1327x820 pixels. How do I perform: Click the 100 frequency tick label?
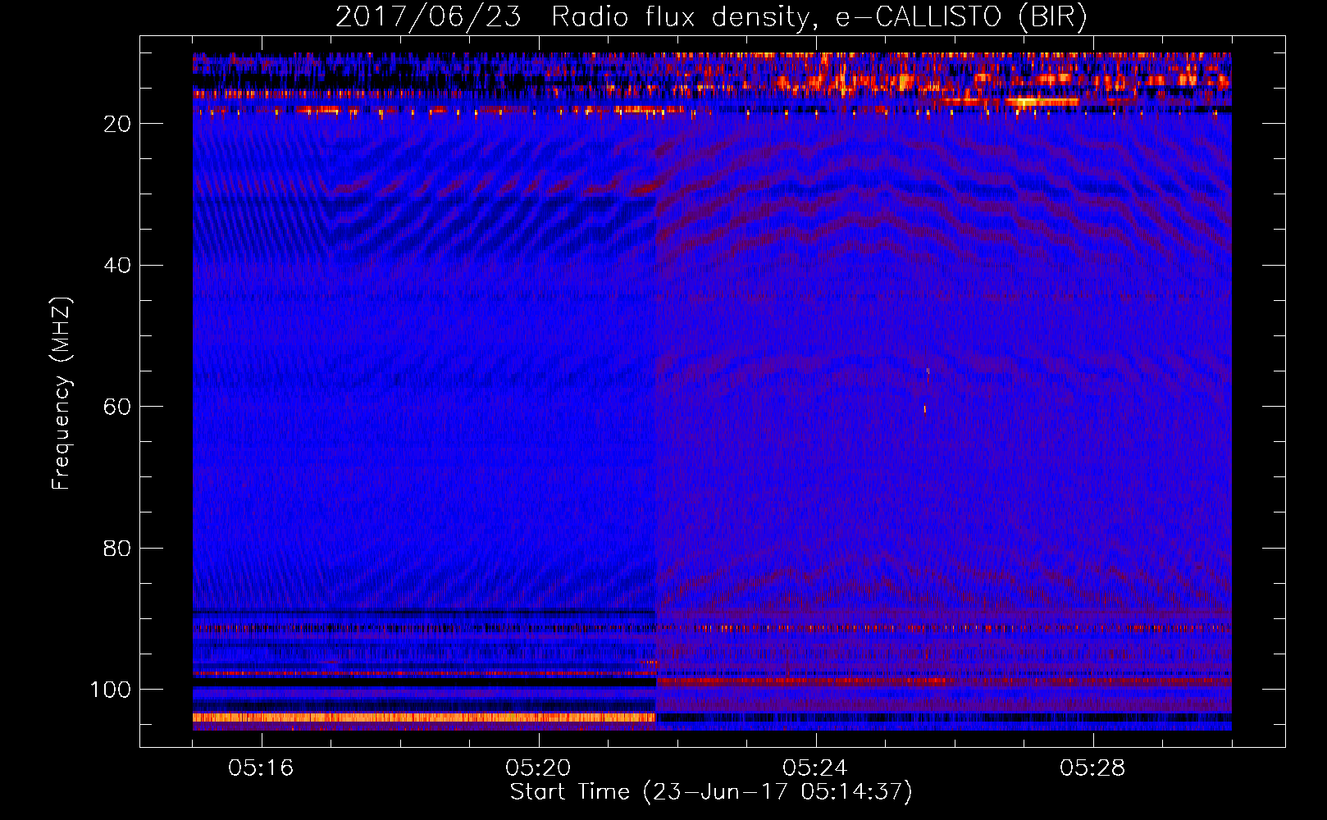pos(111,690)
